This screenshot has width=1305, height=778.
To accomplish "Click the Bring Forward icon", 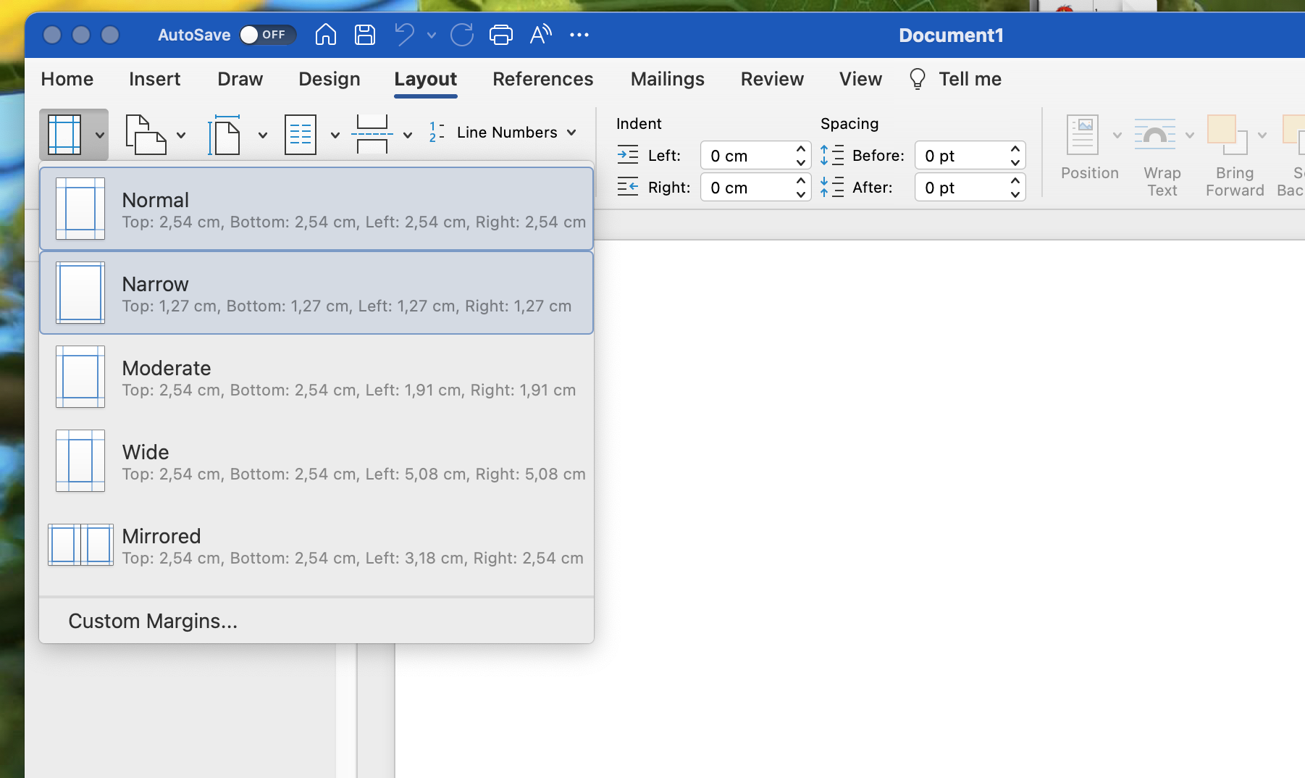I will click(1228, 135).
